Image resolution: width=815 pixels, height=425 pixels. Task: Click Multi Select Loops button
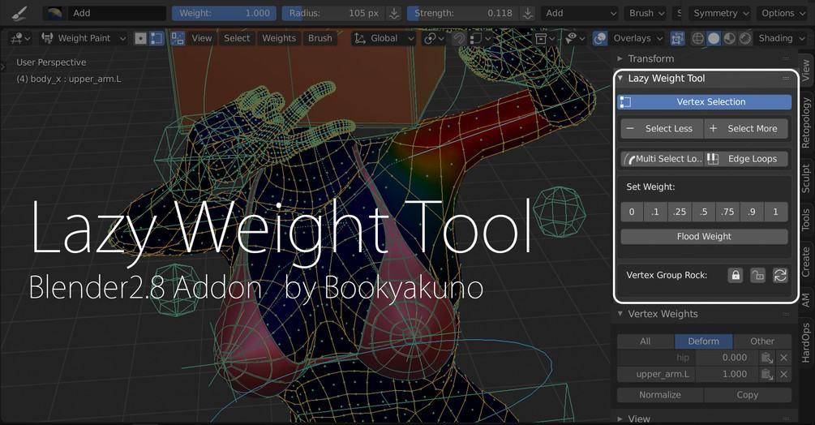(x=663, y=159)
